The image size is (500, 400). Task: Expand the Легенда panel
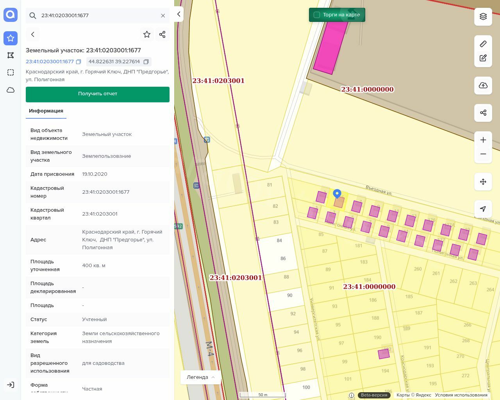click(x=201, y=377)
